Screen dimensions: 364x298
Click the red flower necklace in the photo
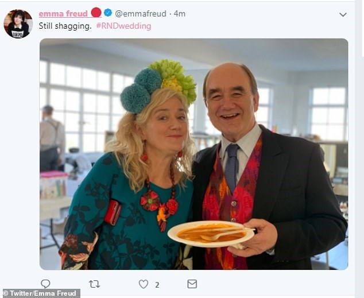160,200
